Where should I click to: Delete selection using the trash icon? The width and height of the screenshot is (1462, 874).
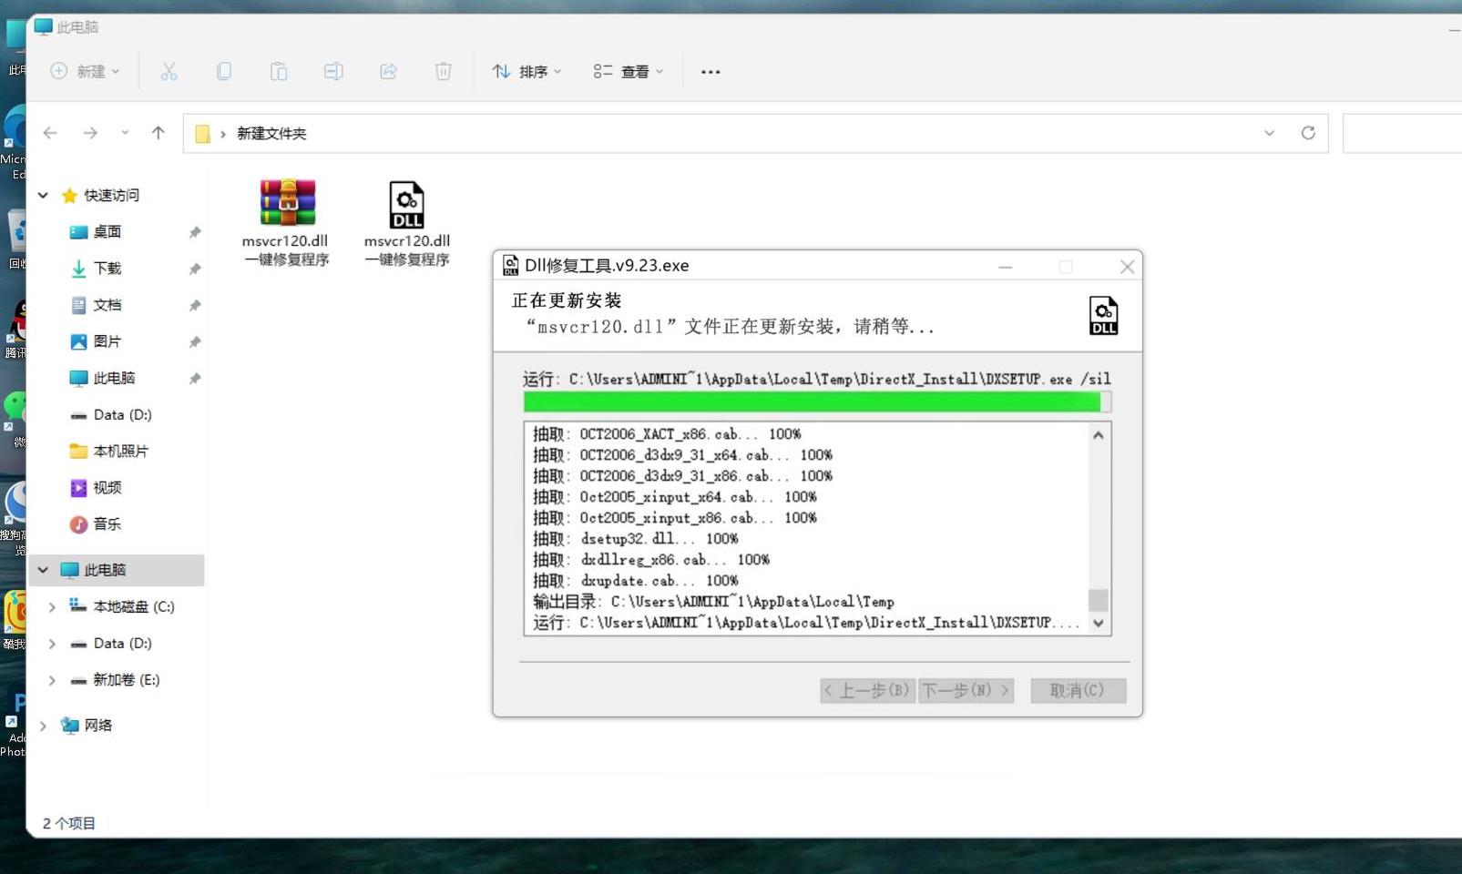[444, 71]
